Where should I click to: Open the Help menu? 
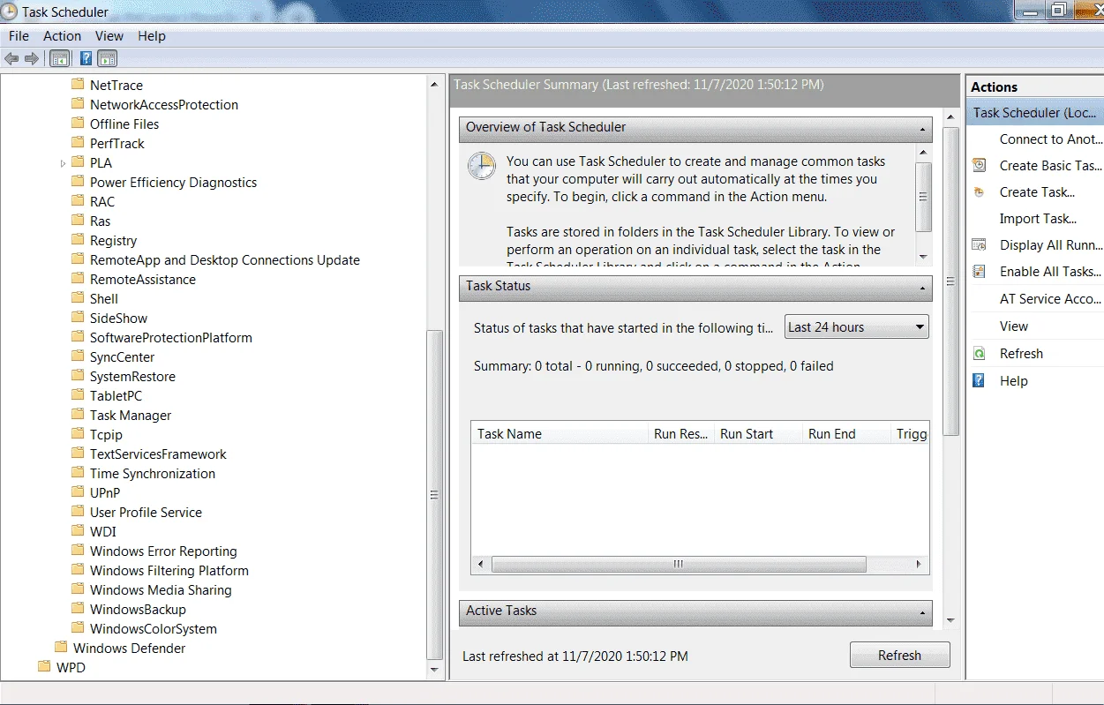pos(152,36)
